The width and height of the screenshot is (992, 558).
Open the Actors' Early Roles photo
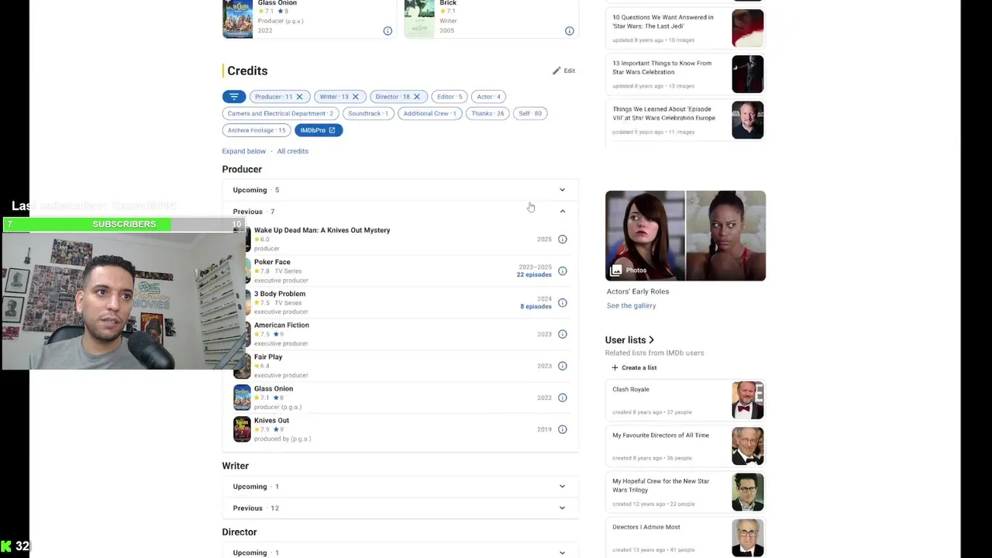[685, 236]
